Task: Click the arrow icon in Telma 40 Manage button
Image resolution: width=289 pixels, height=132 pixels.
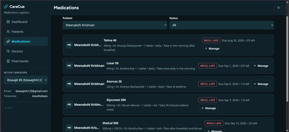Action: (206, 49)
